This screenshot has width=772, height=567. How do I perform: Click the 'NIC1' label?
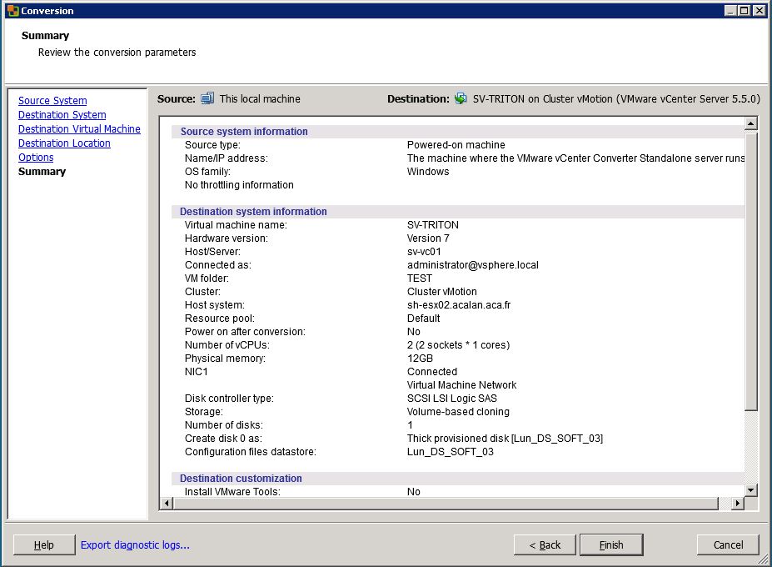196,372
